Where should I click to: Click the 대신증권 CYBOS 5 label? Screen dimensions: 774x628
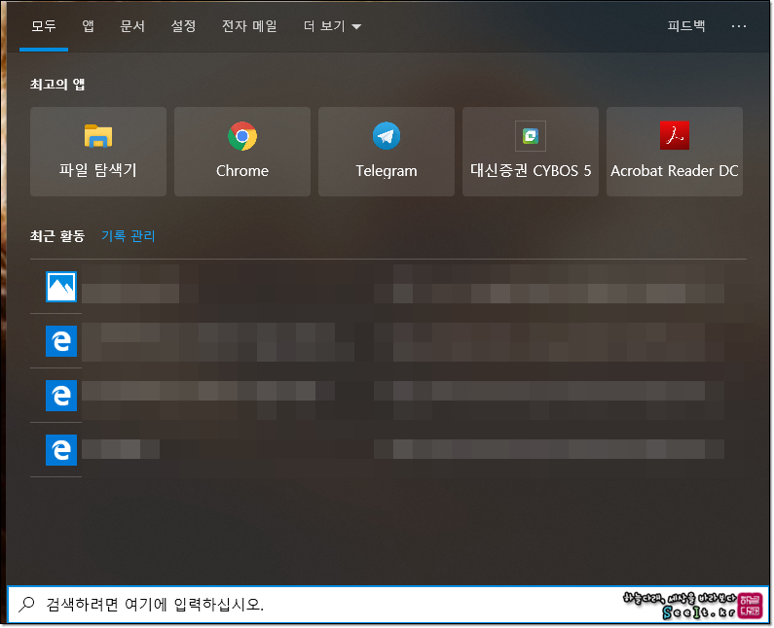tap(531, 170)
